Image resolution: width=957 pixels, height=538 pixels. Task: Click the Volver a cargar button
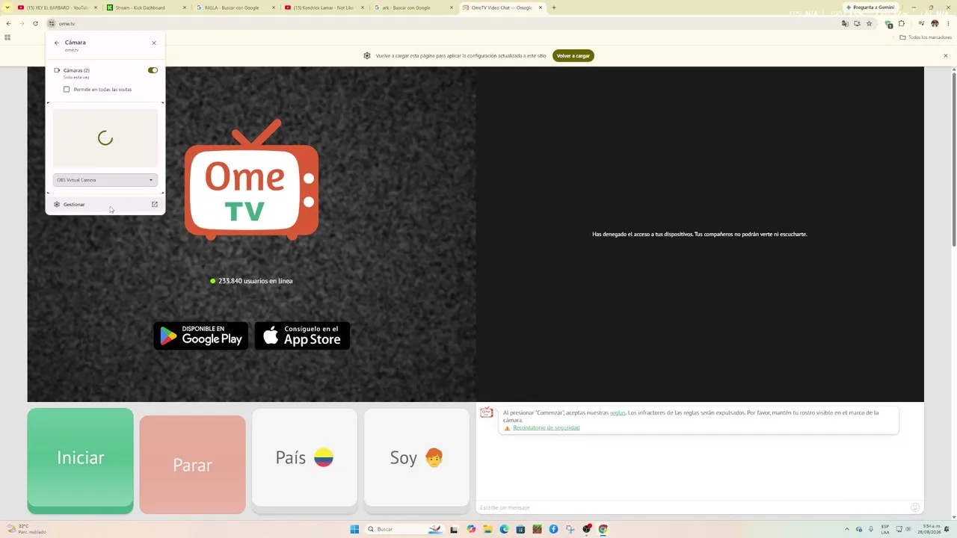573,56
